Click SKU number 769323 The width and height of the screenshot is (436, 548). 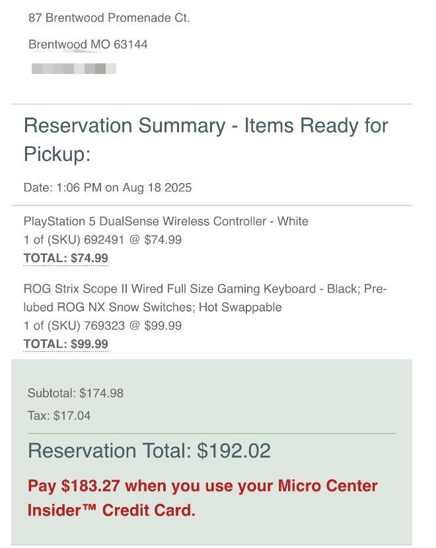click(x=104, y=325)
